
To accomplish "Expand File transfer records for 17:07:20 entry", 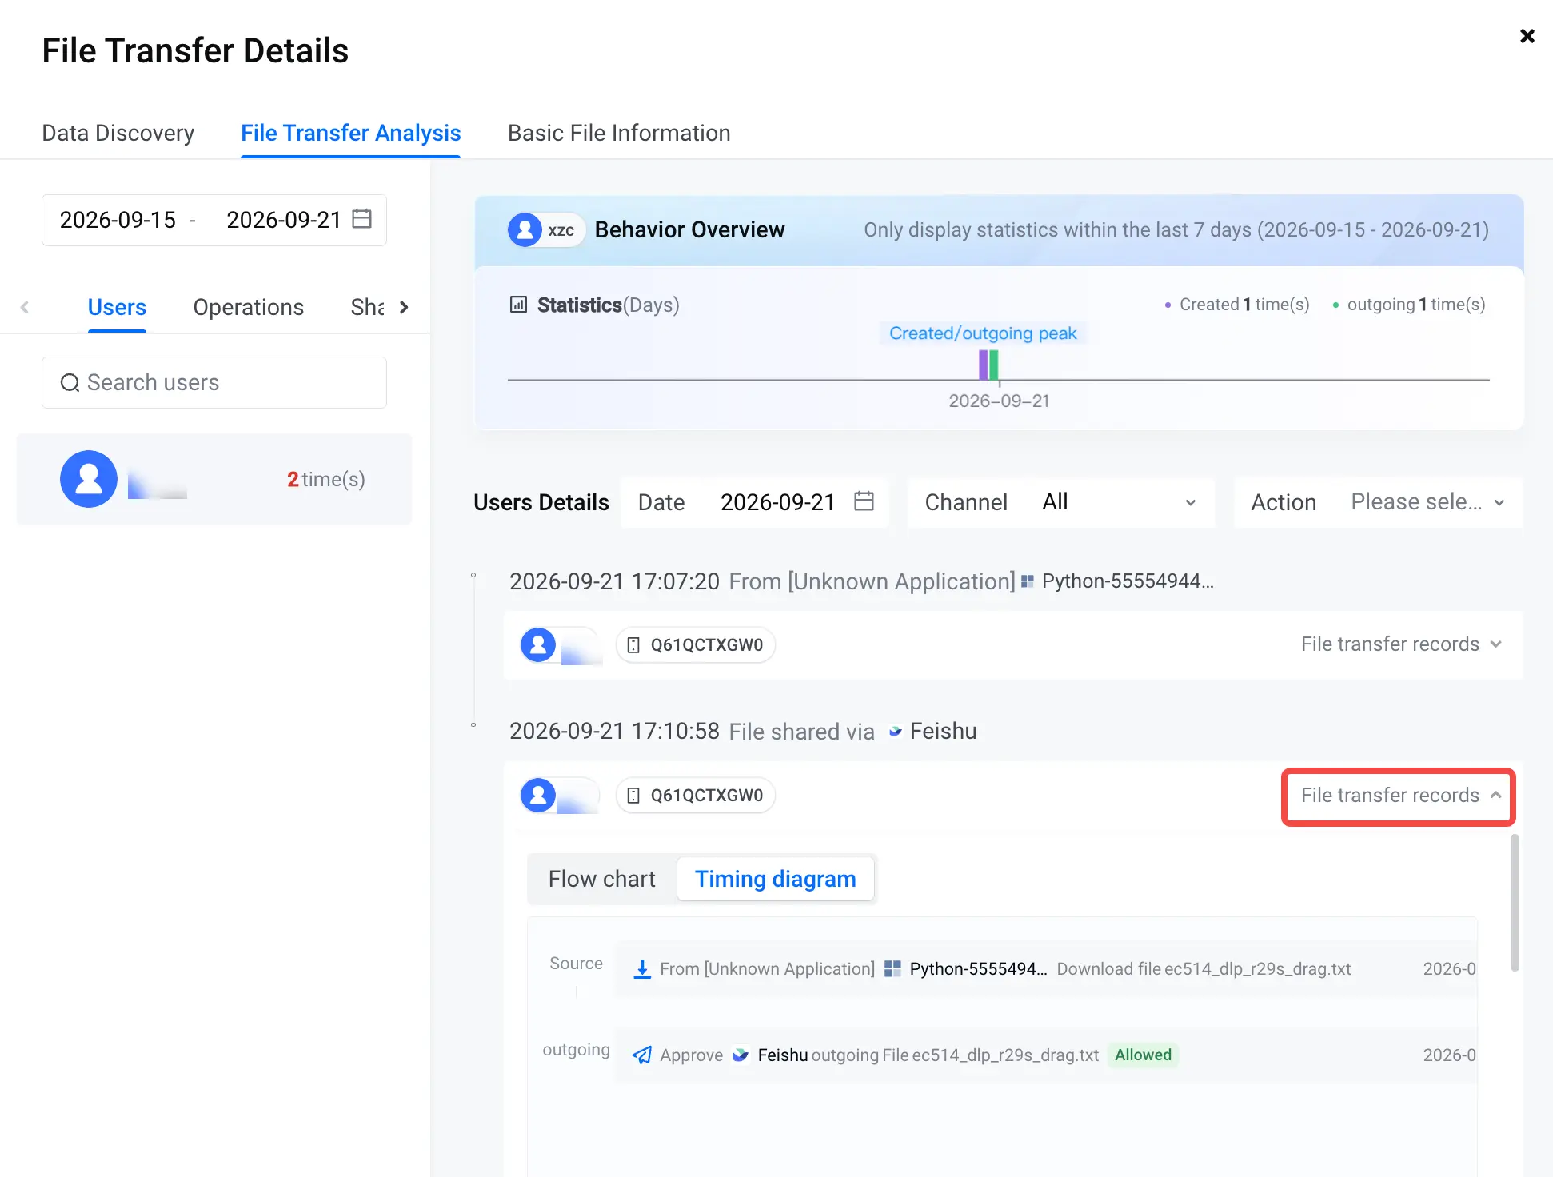I will click(1400, 644).
